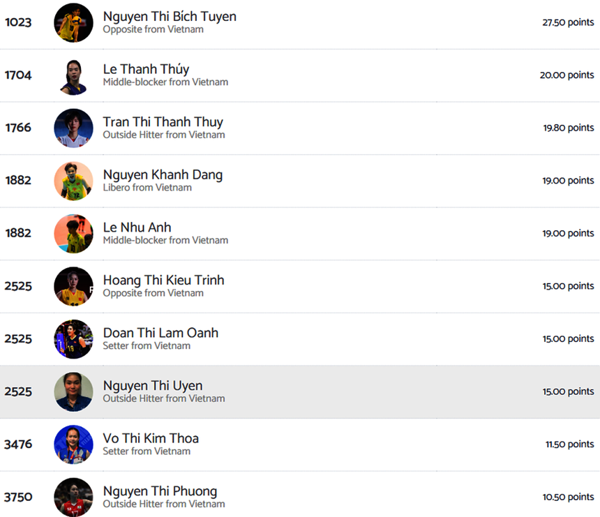600x517 pixels.
Task: Click Nguyen Thi Uyen's profile picture
Action: [x=73, y=391]
